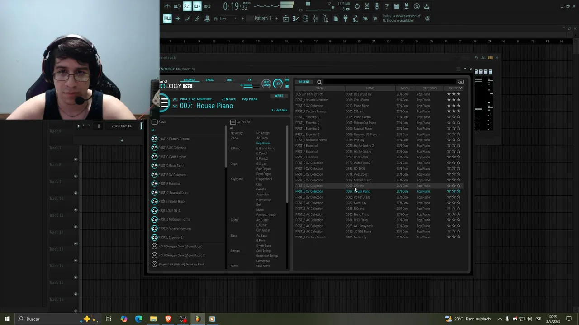Select next preset with down arrow

pyautogui.click(x=175, y=107)
